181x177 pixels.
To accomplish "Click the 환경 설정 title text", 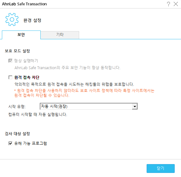I will [x=32, y=20].
